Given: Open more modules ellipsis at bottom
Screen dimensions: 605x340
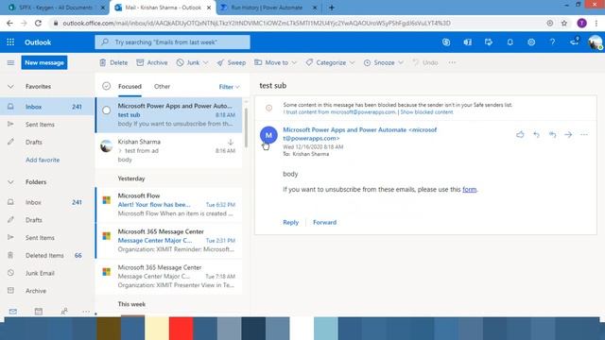Looking at the screenshot, I should (86, 312).
